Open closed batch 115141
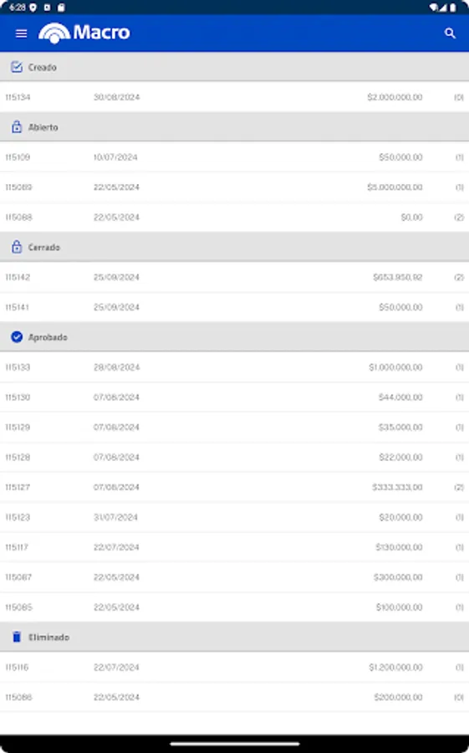Image resolution: width=469 pixels, height=753 pixels. point(234,307)
